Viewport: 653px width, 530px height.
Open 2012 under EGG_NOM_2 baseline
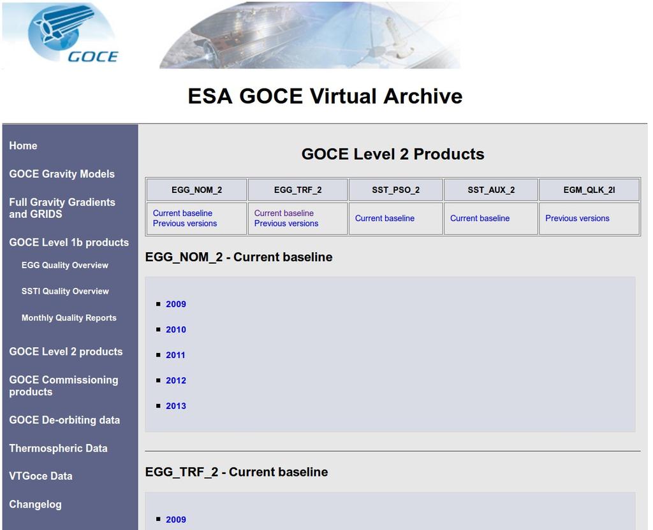point(176,380)
